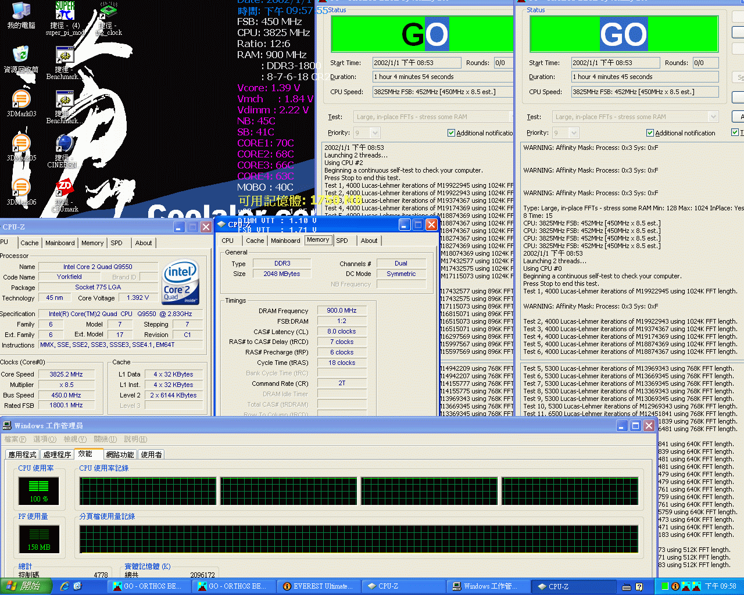Viewport: 744px width, 595px height.
Task: Toggle Additional notification in right Prime95 window
Action: 649,132
